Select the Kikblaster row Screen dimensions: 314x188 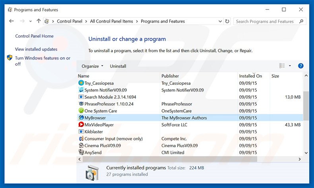(190, 131)
